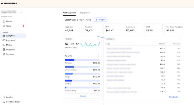This screenshot has width=194, height=105.
Task: Click the Mediavine logo
Action: click(9, 3)
